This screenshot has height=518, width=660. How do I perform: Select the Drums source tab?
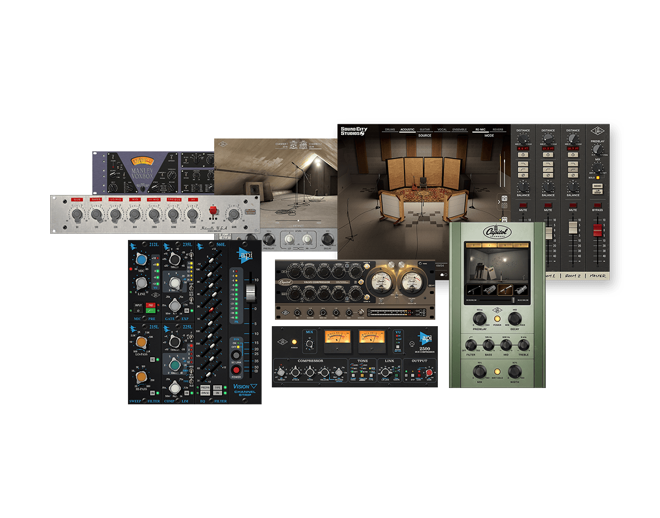390,129
